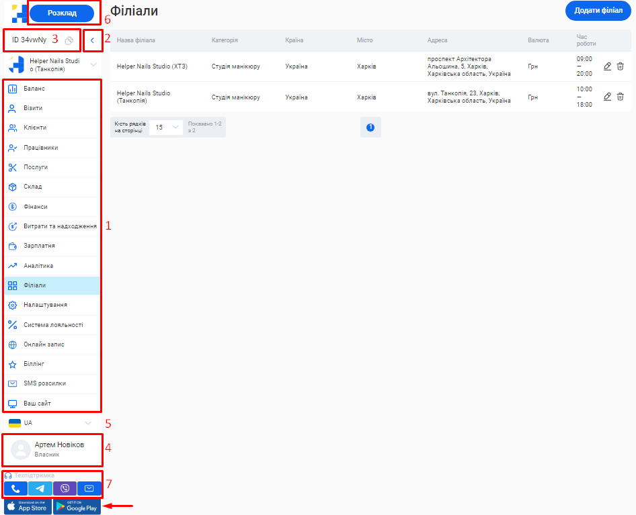Click the email support icon
The height and width of the screenshot is (515, 636).
pyautogui.click(x=89, y=488)
